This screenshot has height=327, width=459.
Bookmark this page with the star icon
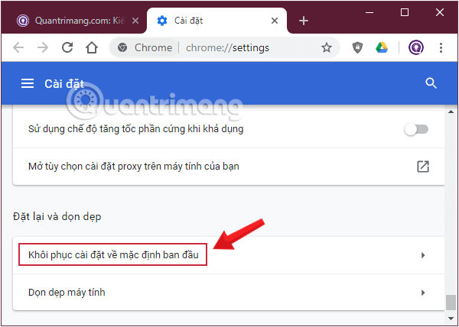[x=327, y=47]
